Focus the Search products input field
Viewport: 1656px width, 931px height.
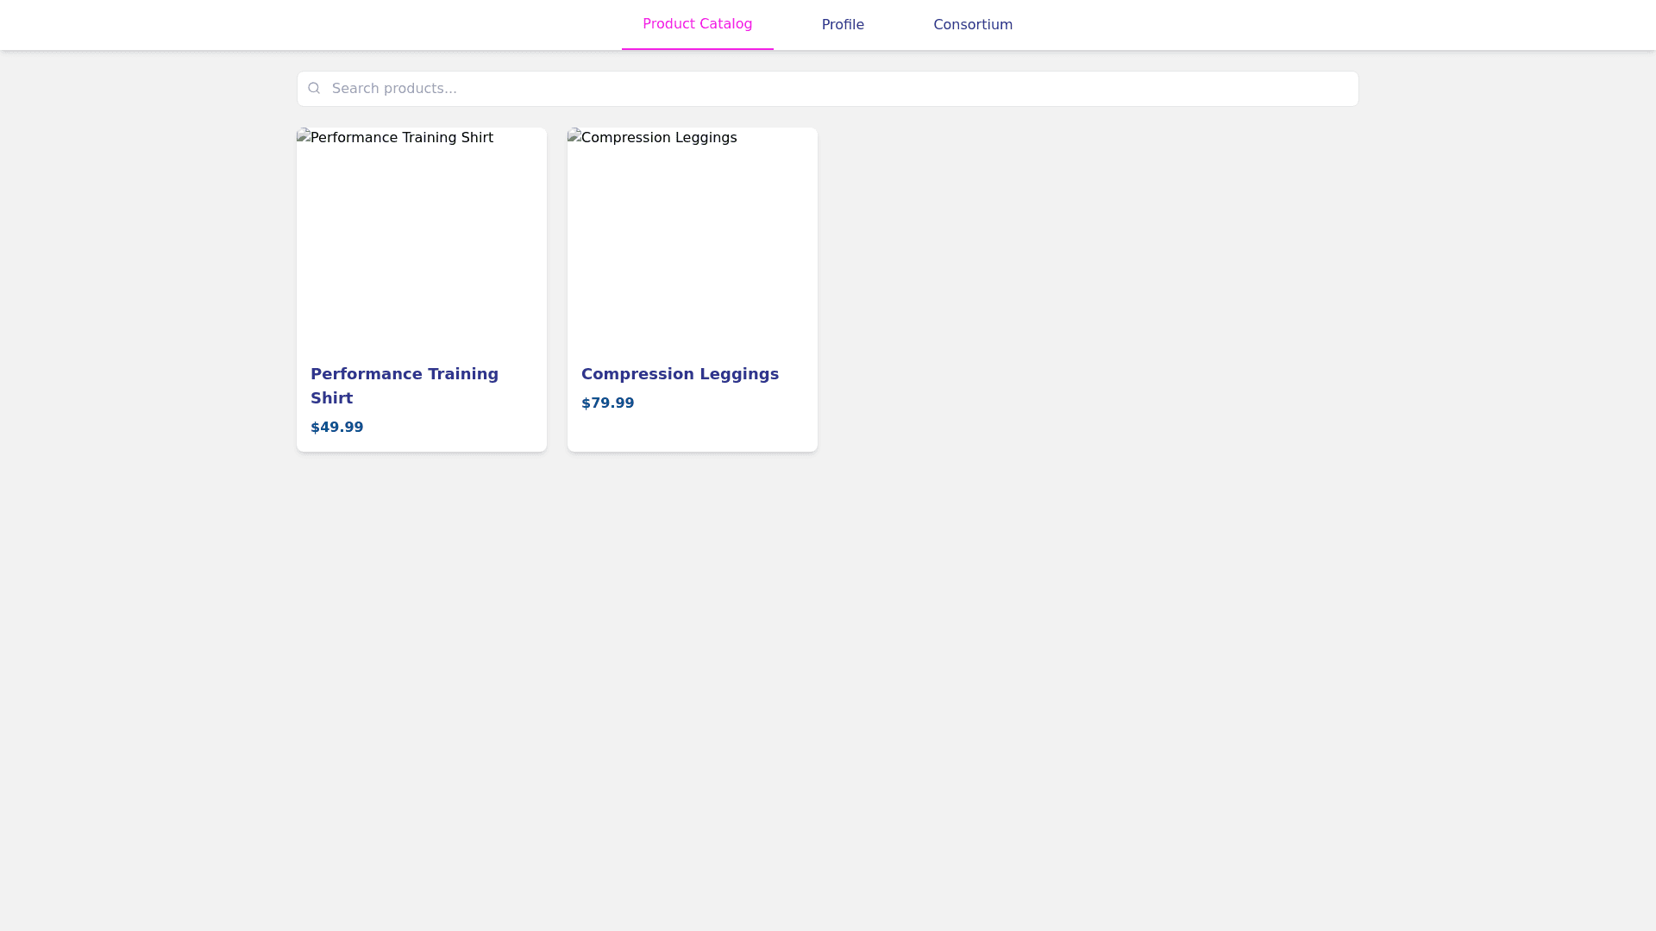pos(828,89)
